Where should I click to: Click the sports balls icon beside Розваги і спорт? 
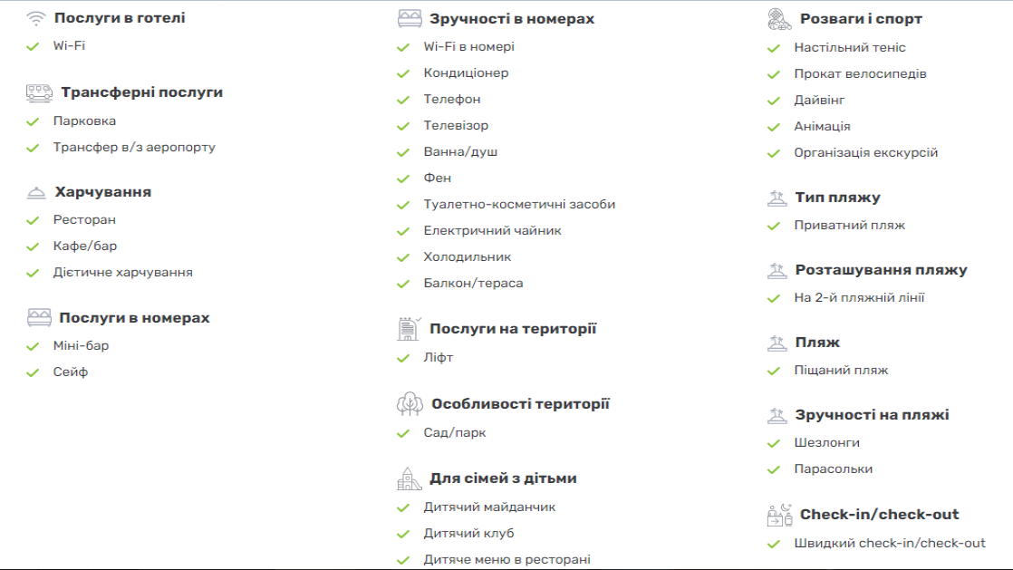[779, 19]
